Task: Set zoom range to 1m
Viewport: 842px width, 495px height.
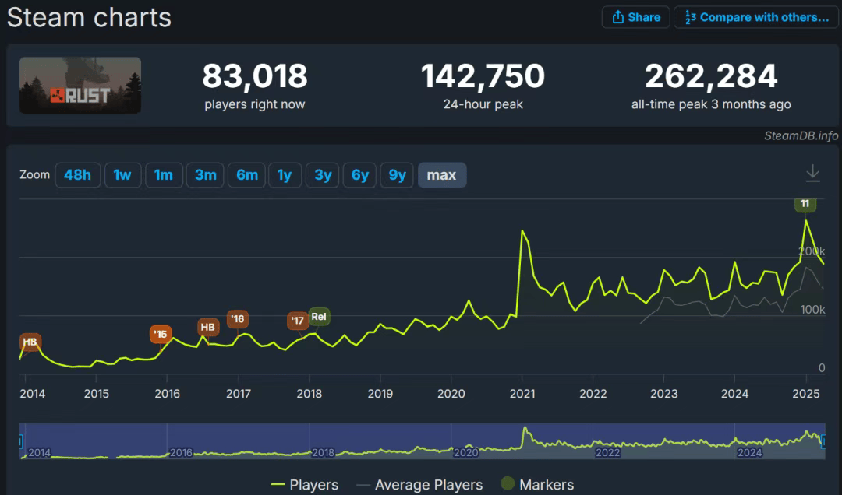Action: click(163, 175)
